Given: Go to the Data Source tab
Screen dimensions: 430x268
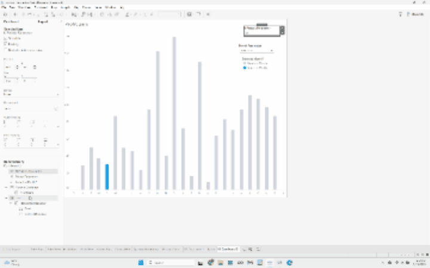Looking at the screenshot, I should (x=13, y=249).
